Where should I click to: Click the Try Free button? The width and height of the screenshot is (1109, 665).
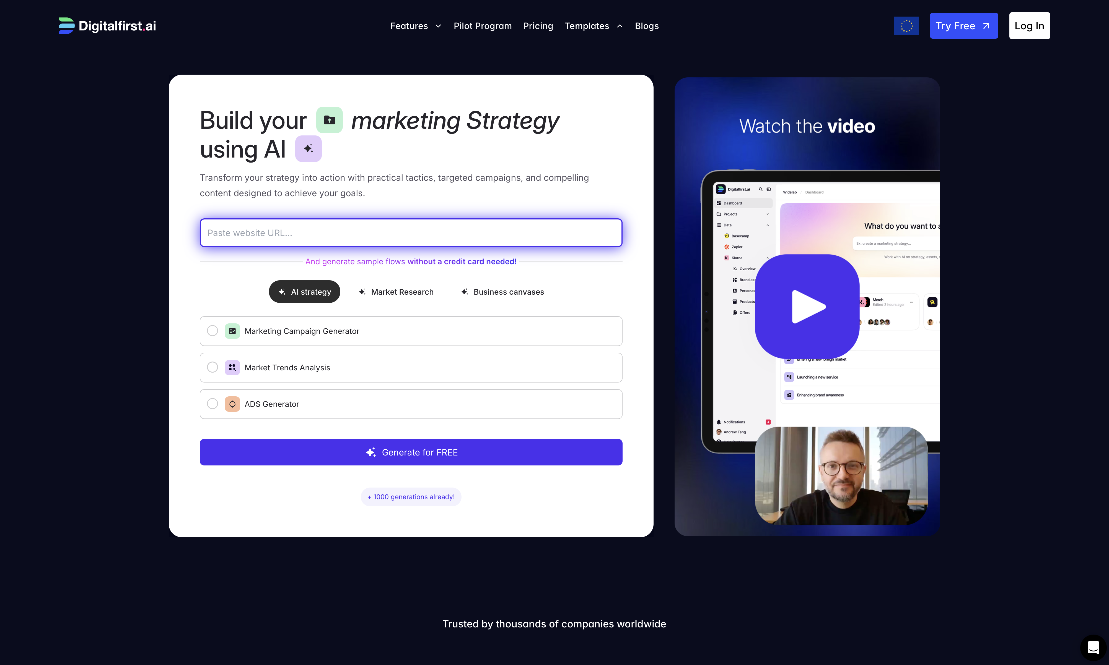pyautogui.click(x=964, y=26)
